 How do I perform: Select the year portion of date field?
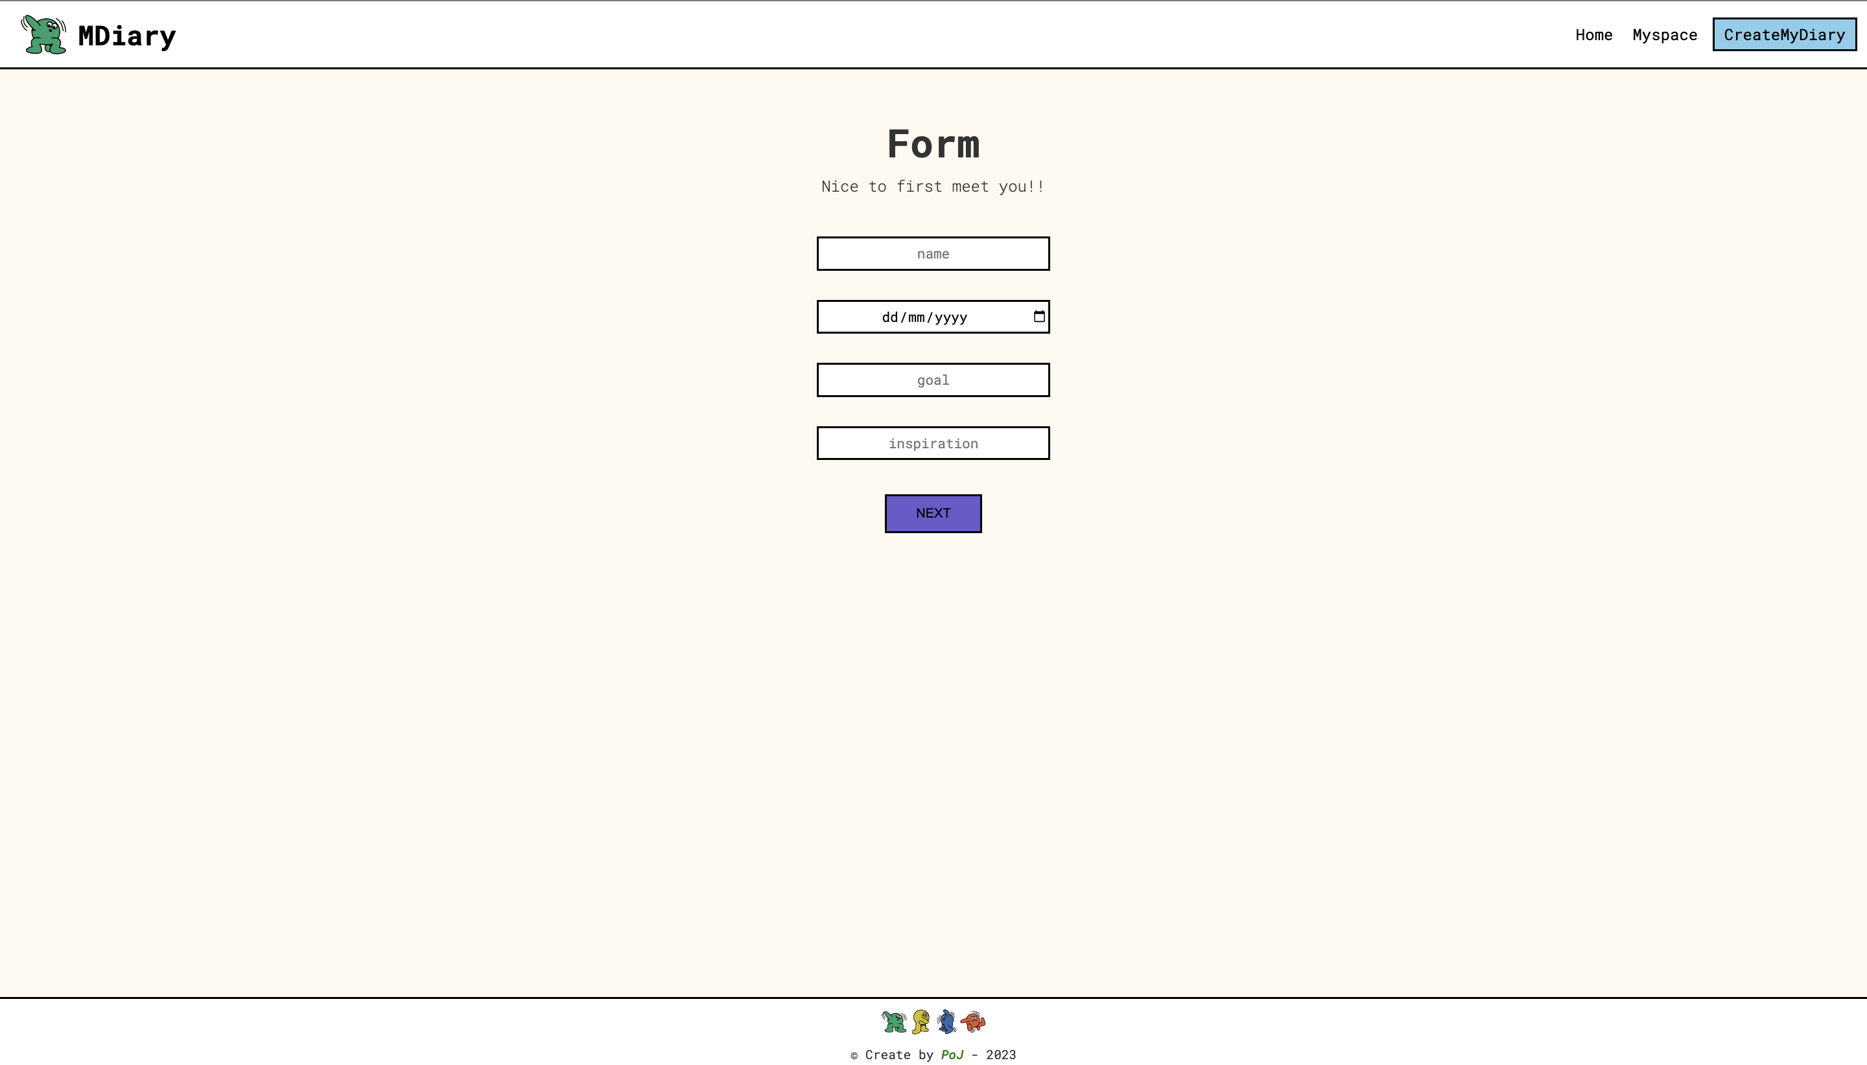pyautogui.click(x=951, y=317)
